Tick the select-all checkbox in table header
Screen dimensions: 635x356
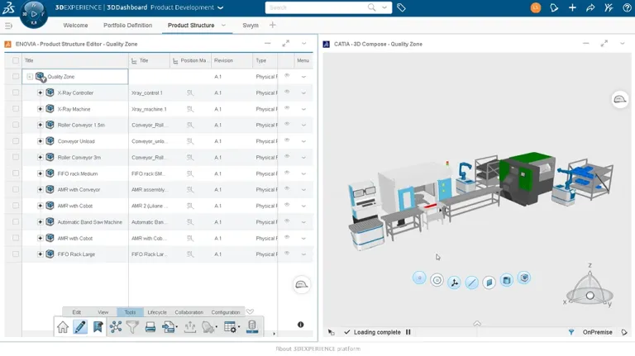(16, 60)
